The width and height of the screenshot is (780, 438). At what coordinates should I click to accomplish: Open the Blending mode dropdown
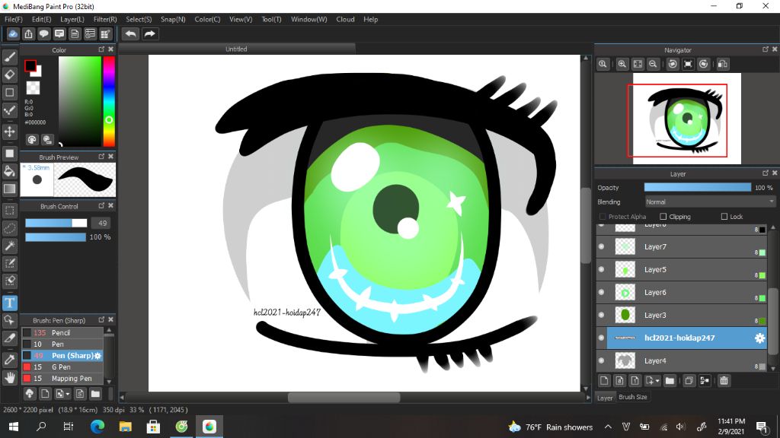click(x=710, y=202)
